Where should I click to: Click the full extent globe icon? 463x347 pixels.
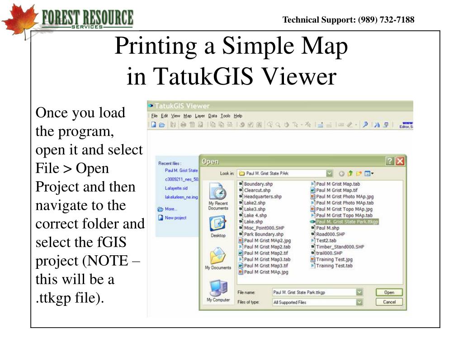(x=242, y=125)
